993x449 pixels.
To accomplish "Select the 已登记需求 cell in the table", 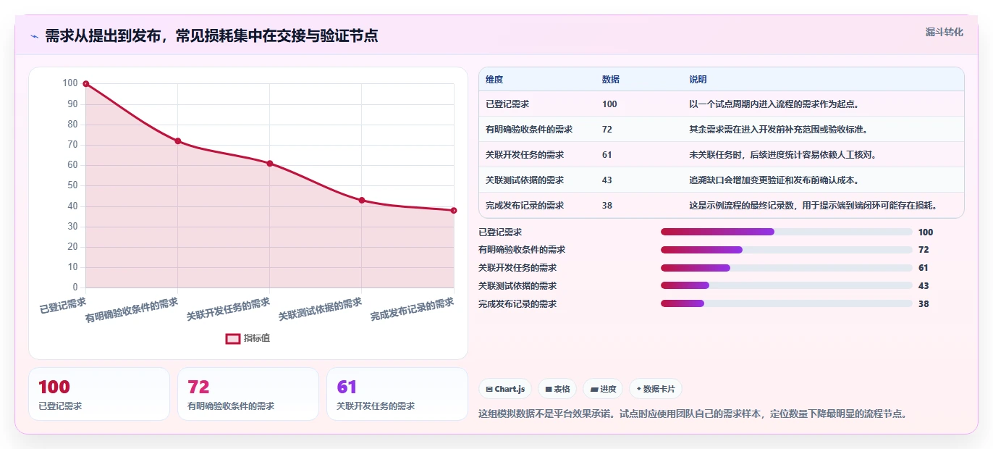I will [537, 104].
